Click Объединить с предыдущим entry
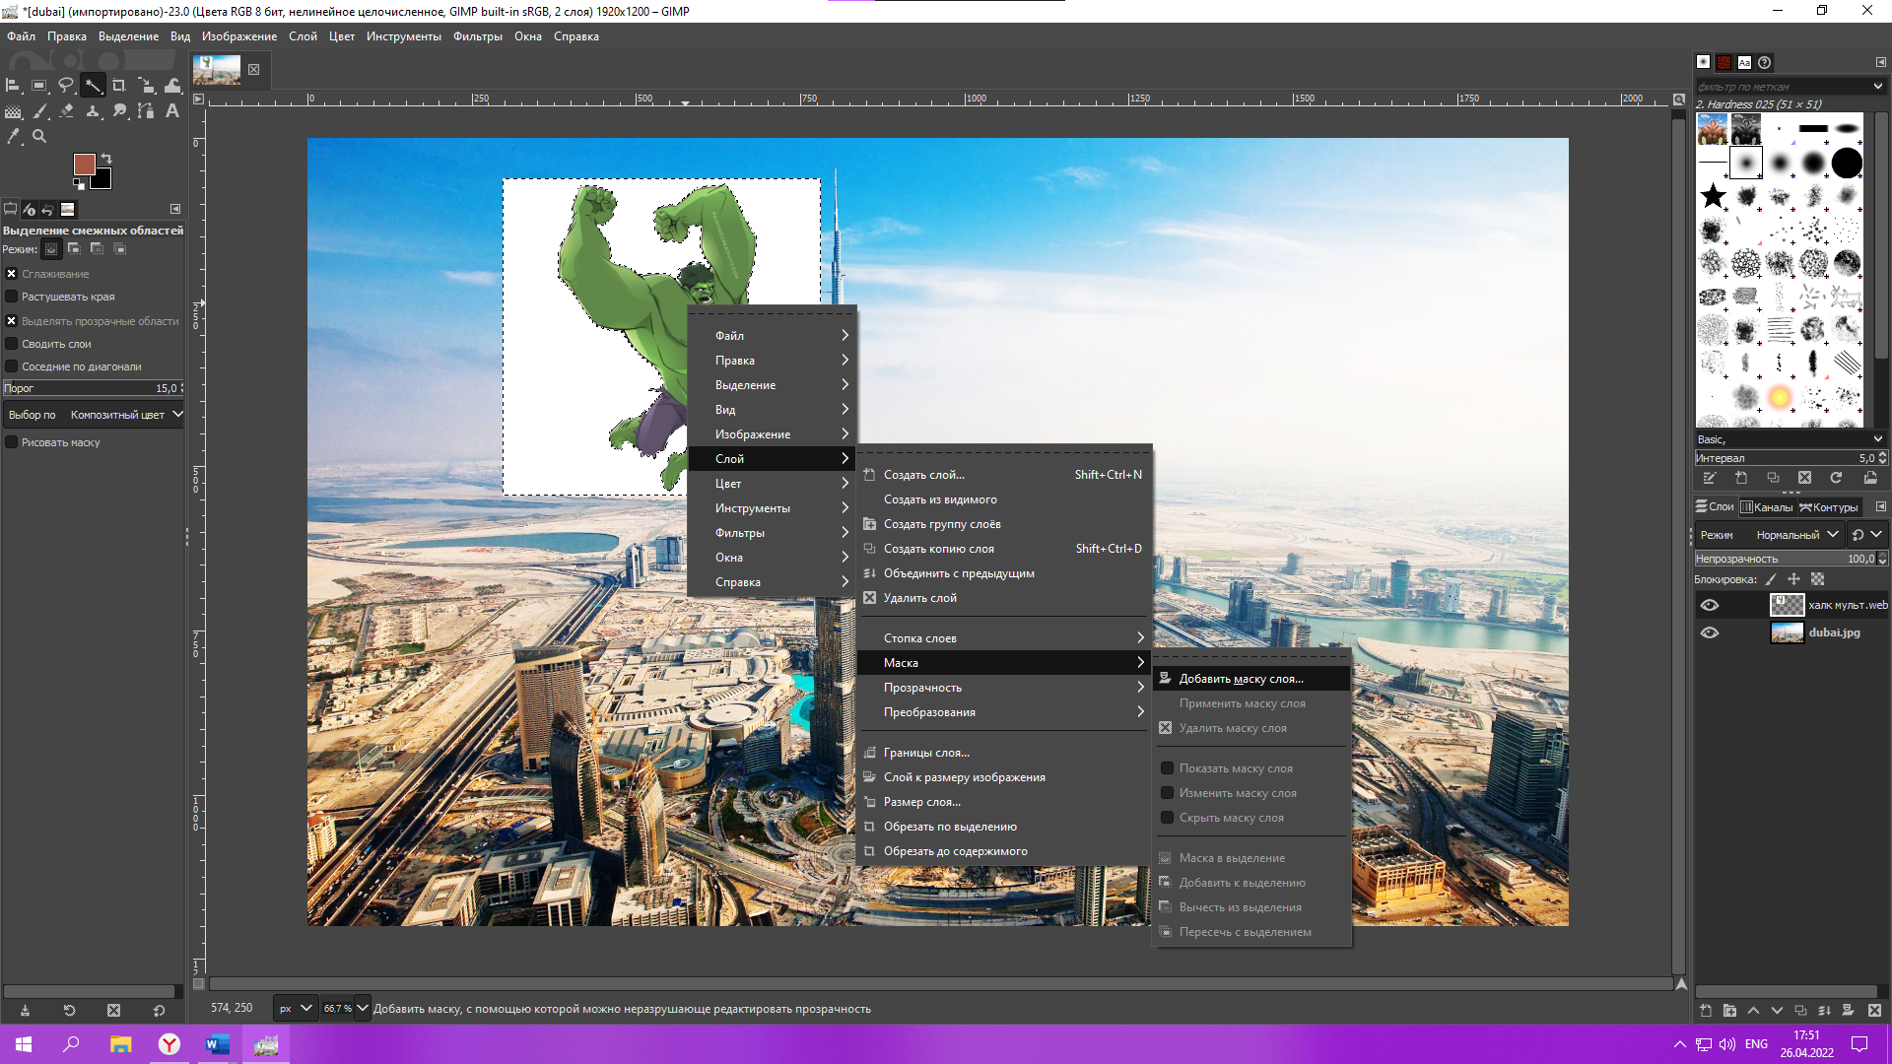The image size is (1892, 1064). (1004, 573)
